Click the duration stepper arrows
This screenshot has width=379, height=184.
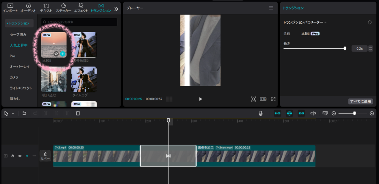370,48
